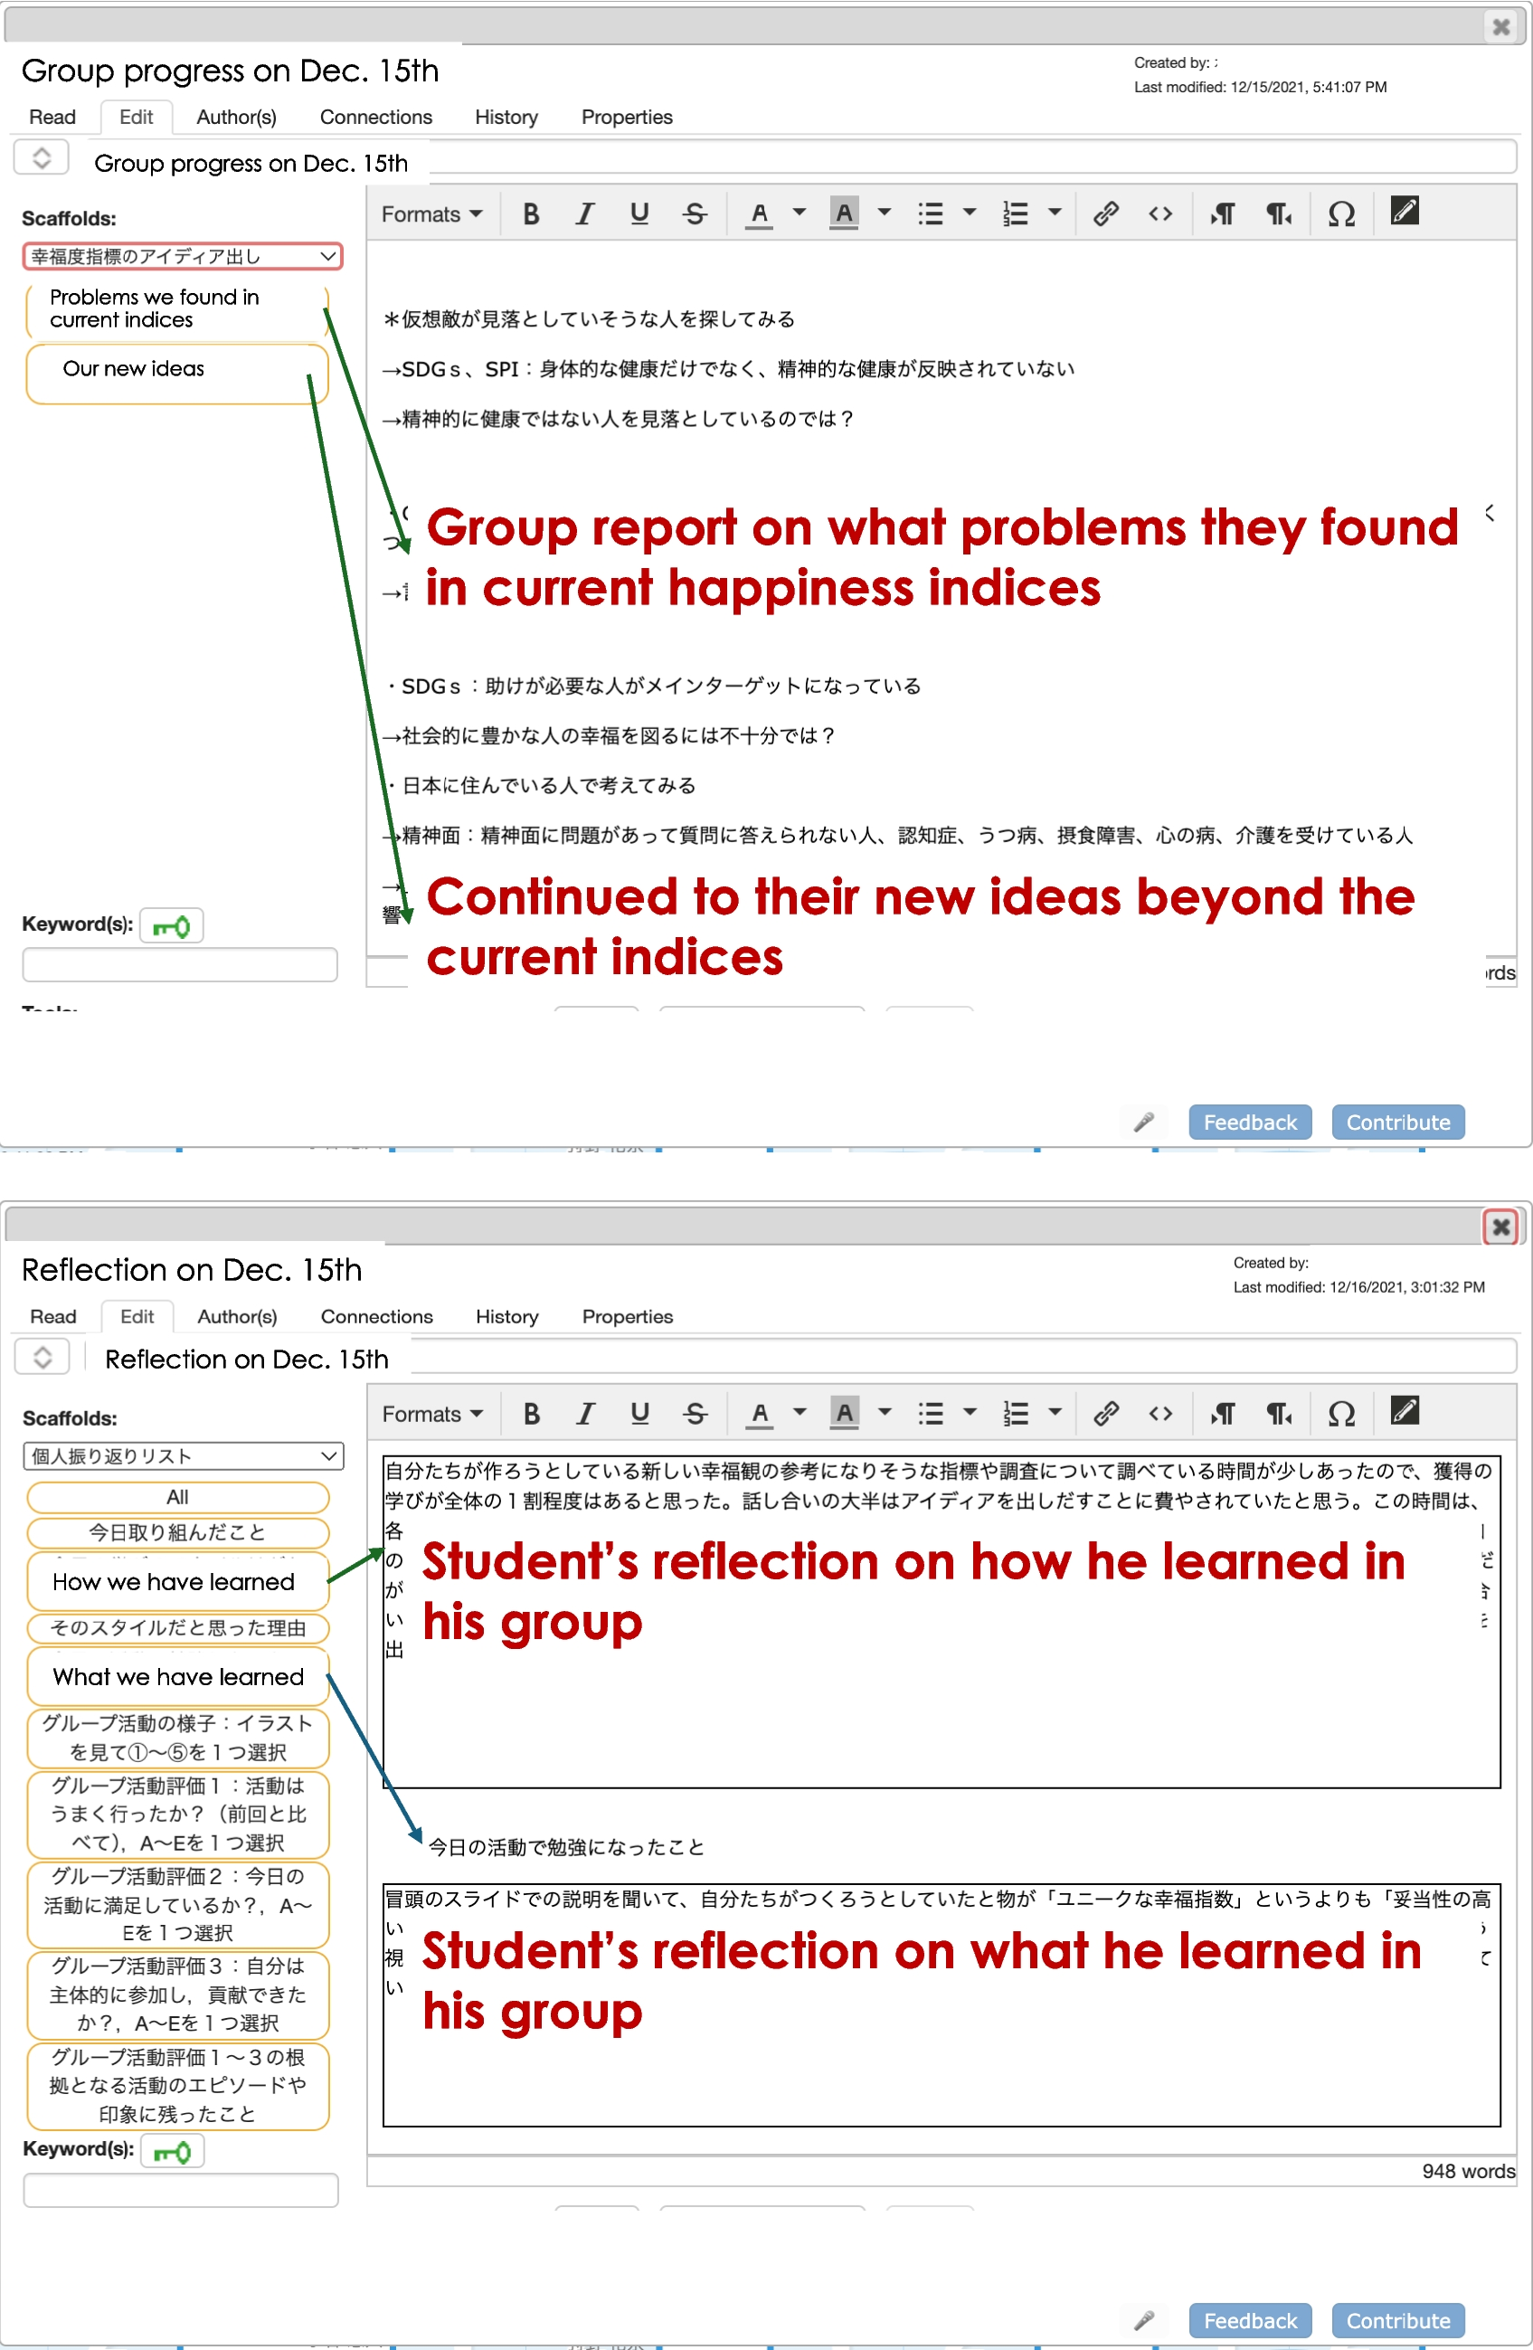Toggle Underline in the top editor toolbar
Screen dimensions: 1533x2350
(639, 213)
